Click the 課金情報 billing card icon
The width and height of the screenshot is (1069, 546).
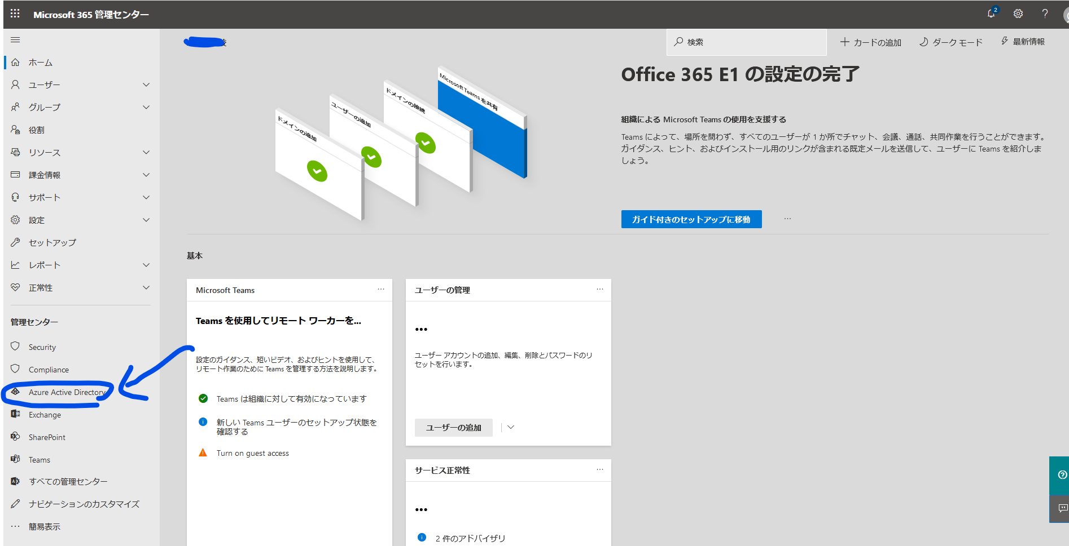15,175
